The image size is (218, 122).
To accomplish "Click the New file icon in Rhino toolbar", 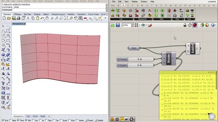I will 4,18.
